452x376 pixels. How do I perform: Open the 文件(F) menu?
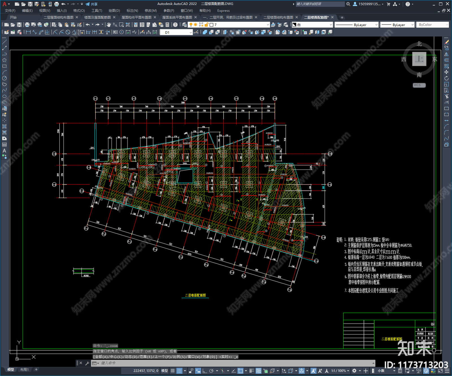pos(10,10)
